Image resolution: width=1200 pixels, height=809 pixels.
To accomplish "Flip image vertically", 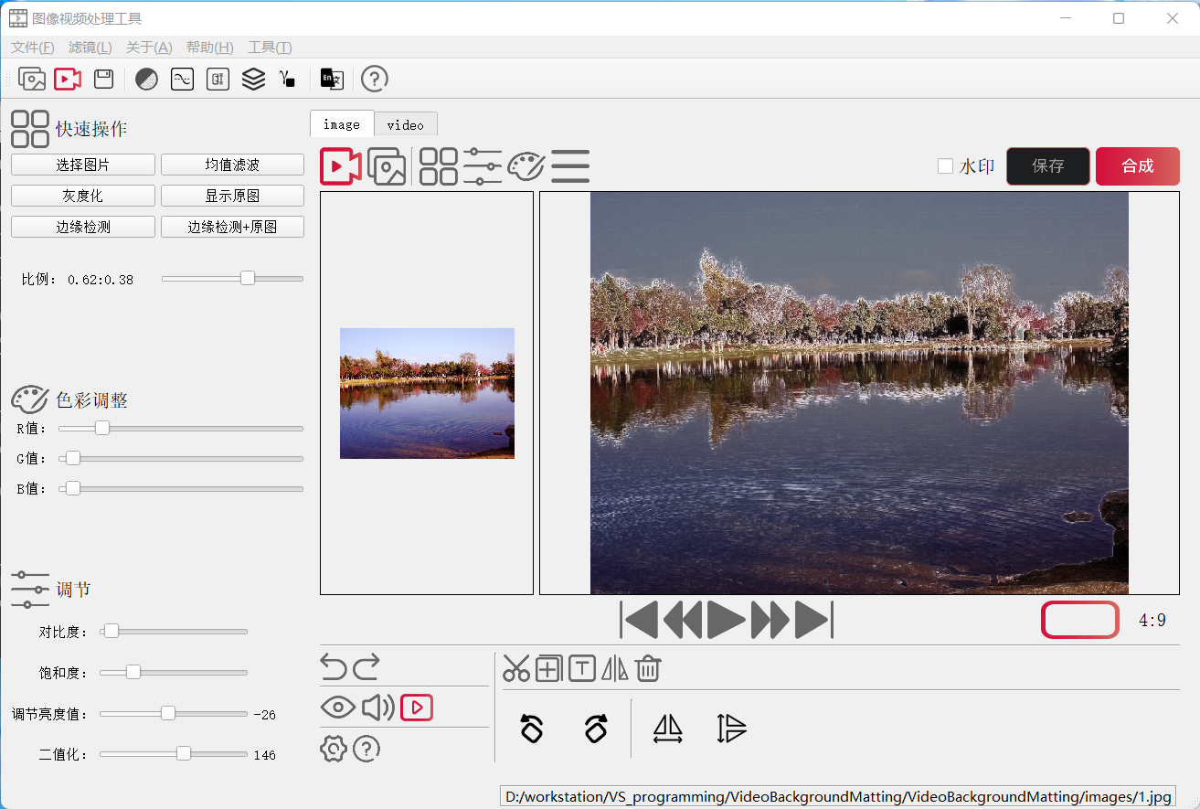I will pyautogui.click(x=732, y=729).
